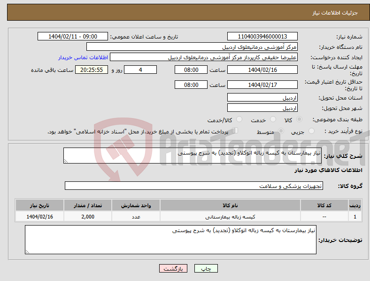The height and width of the screenshot is (281, 370).
Task: Click the response deadline date 1404/02/16
Action: click(262, 70)
